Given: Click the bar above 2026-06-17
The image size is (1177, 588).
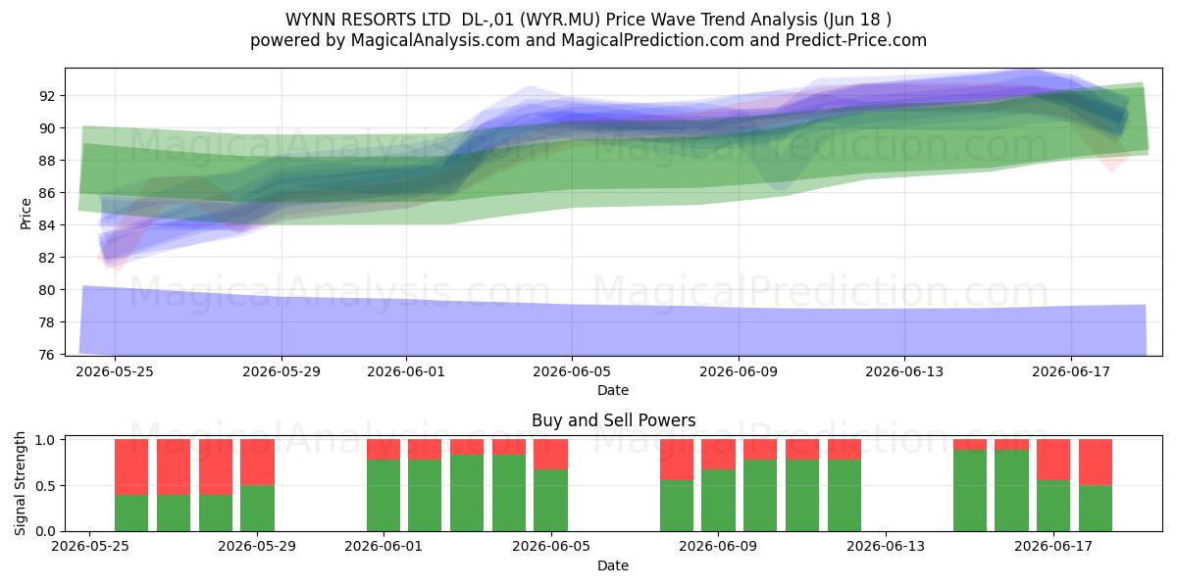Looking at the screenshot, I should (x=1053, y=485).
